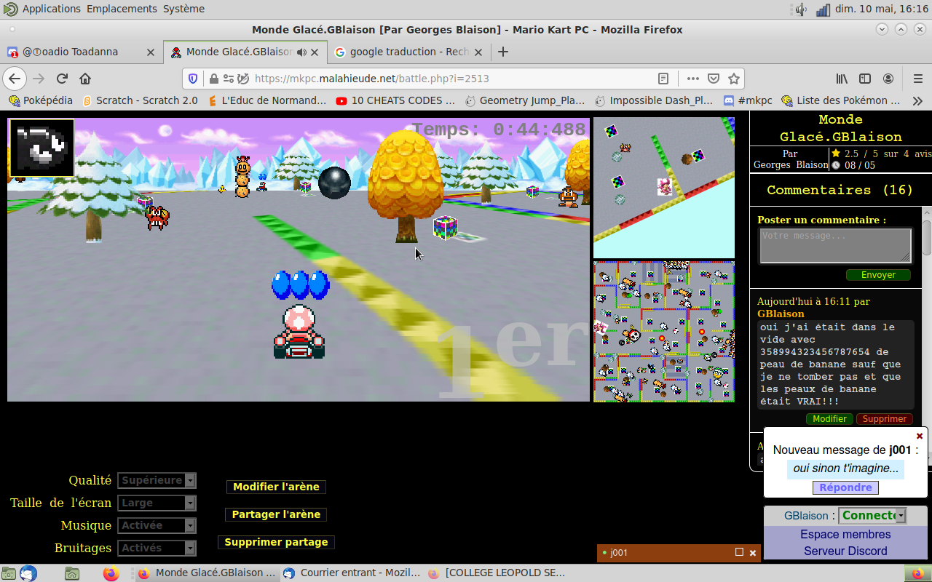The height and width of the screenshot is (582, 932).
Task: Open the Firefox hamburger menu
Action: coord(917,79)
